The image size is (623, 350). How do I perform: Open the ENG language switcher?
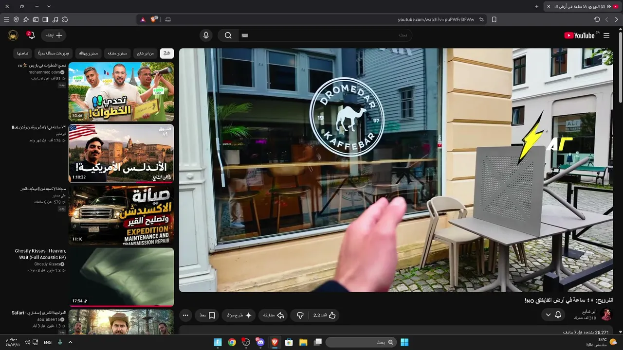48,342
